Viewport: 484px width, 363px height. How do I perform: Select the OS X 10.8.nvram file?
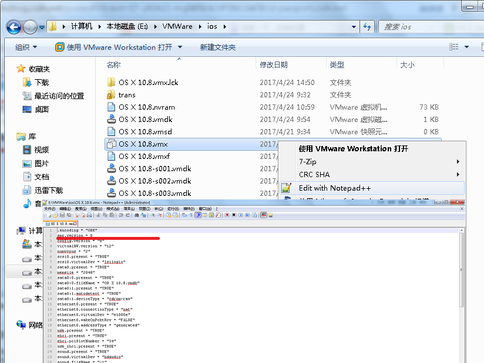[x=147, y=107]
